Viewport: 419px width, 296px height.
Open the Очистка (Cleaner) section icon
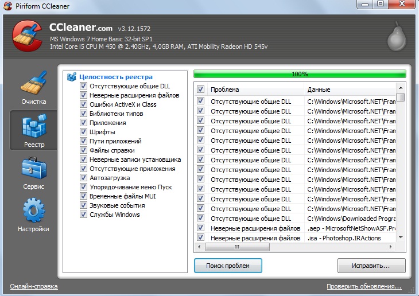pos(34,83)
